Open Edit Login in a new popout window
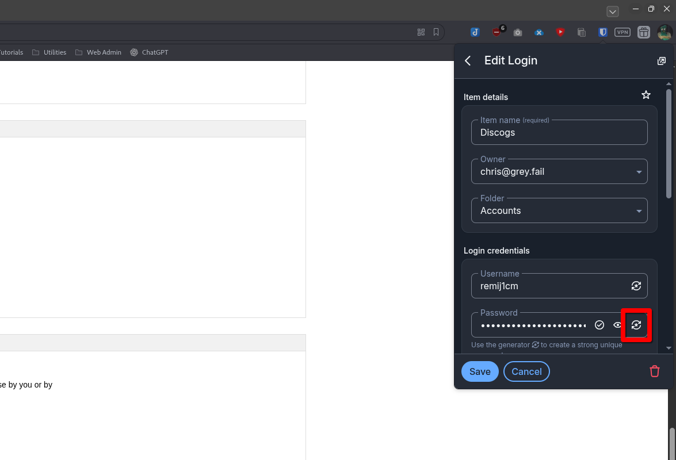 (x=661, y=60)
